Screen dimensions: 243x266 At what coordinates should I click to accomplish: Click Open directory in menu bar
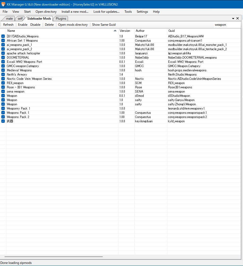click(46, 11)
